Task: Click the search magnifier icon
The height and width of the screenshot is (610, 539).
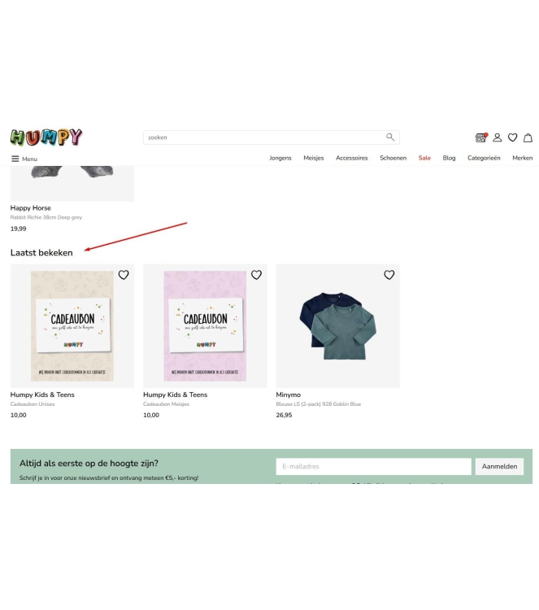Action: coord(390,137)
